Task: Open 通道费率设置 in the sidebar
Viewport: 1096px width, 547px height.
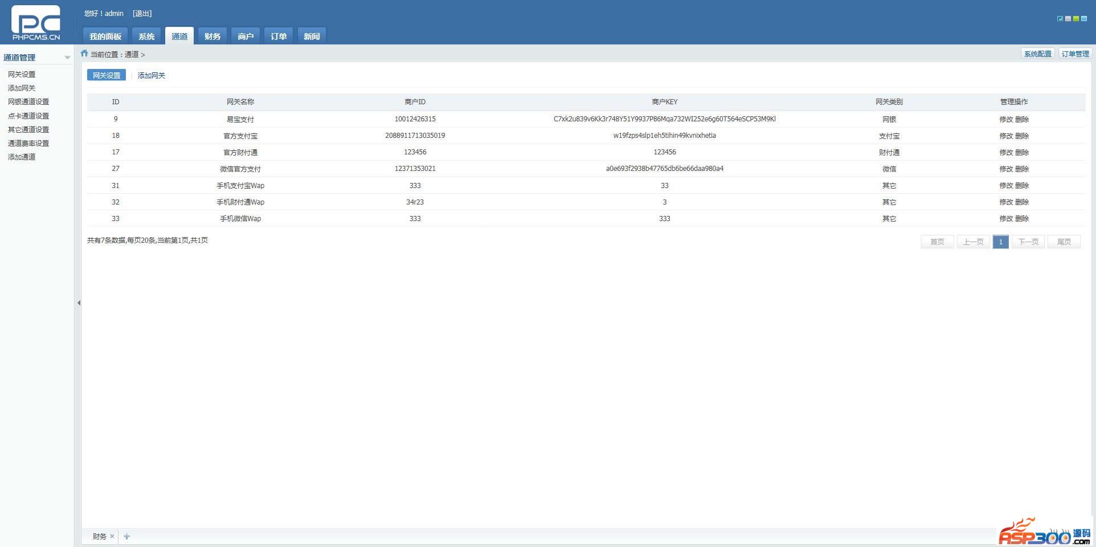Action: click(28, 144)
